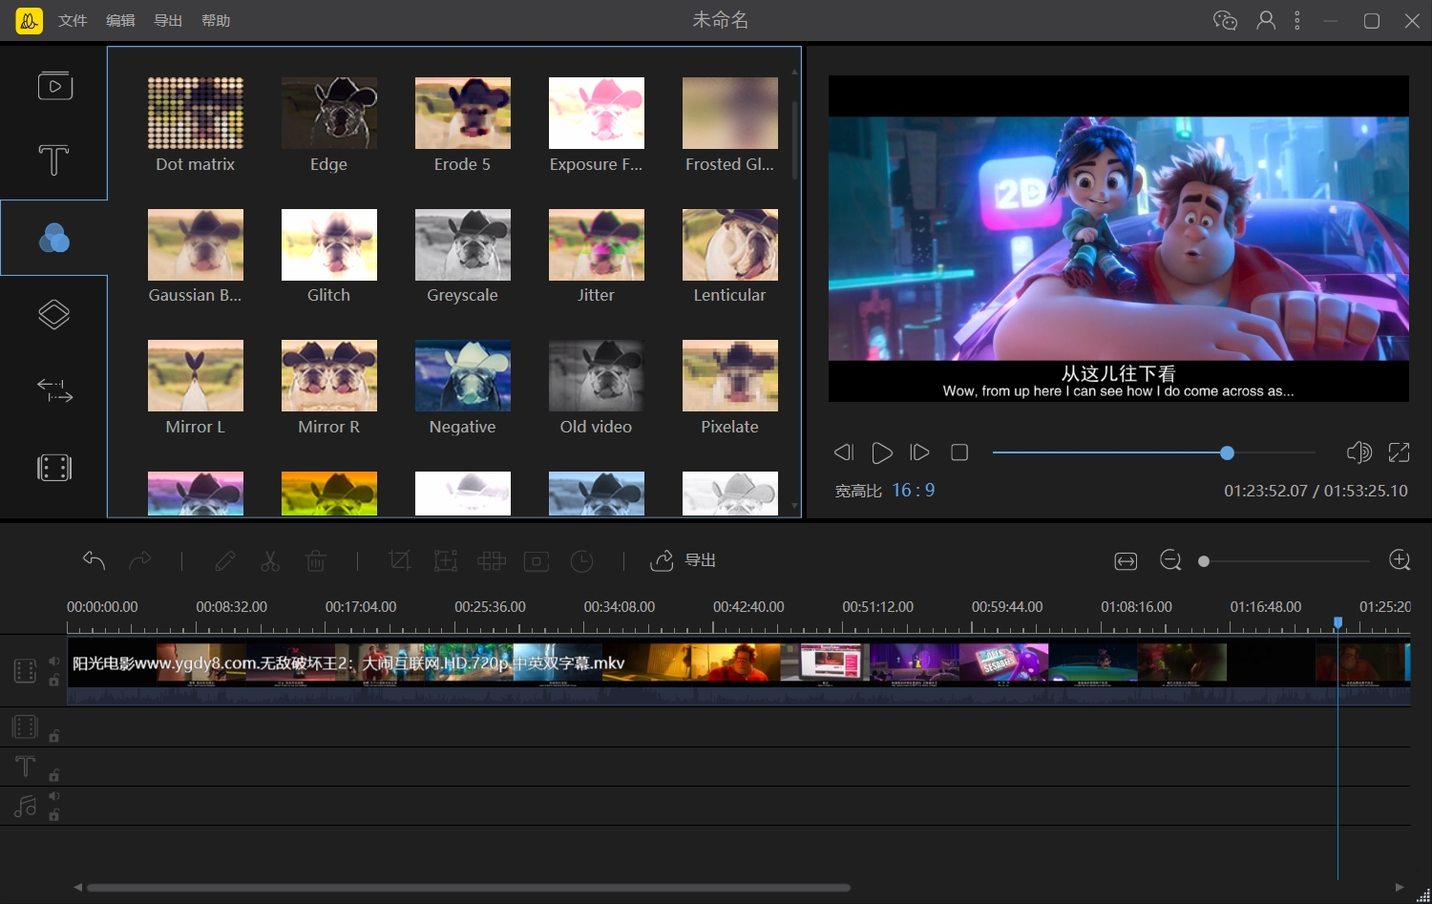Click the Freeze frame tool icon
The width and height of the screenshot is (1432, 904).
(x=537, y=561)
